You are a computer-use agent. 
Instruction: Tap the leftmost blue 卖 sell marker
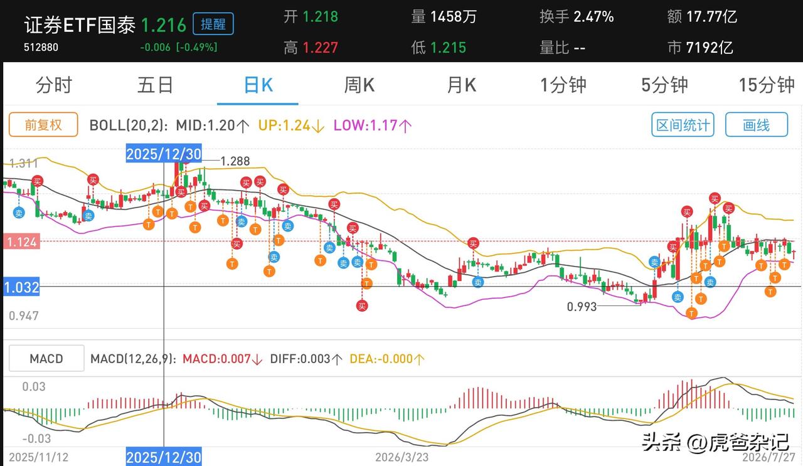(x=19, y=213)
